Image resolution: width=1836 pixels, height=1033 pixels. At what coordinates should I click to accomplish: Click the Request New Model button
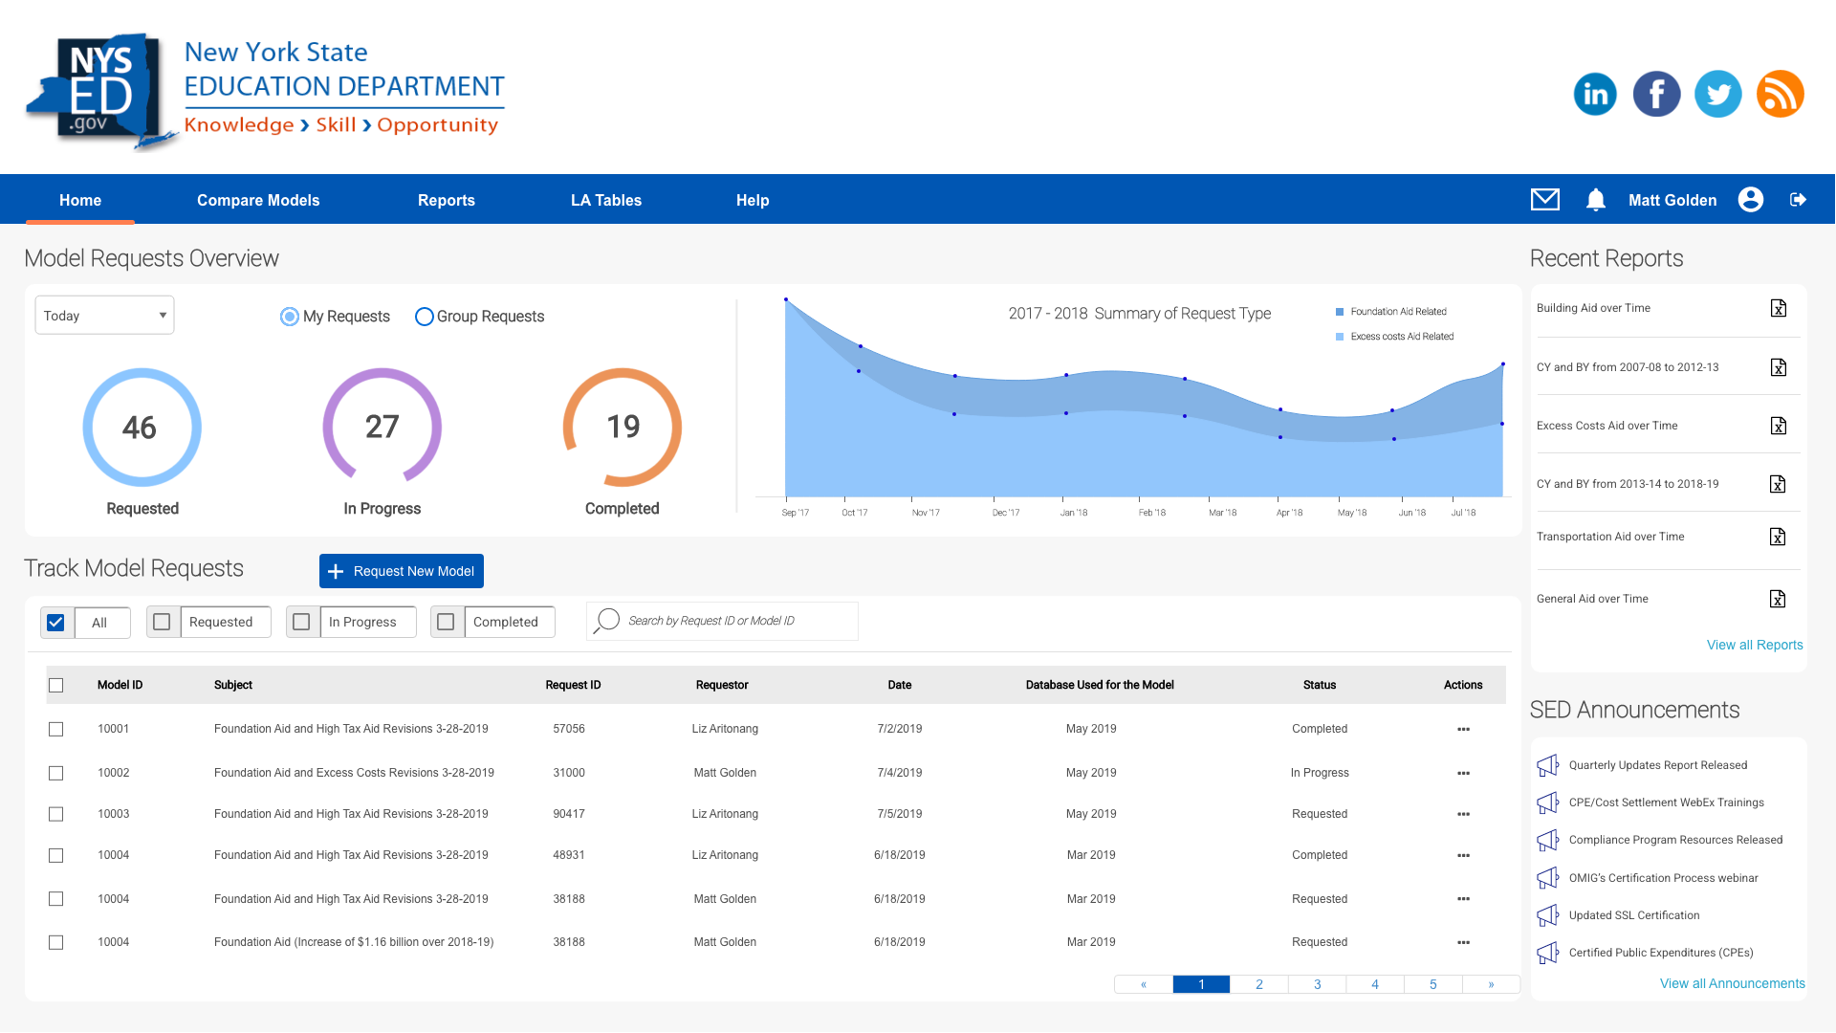[x=402, y=571]
